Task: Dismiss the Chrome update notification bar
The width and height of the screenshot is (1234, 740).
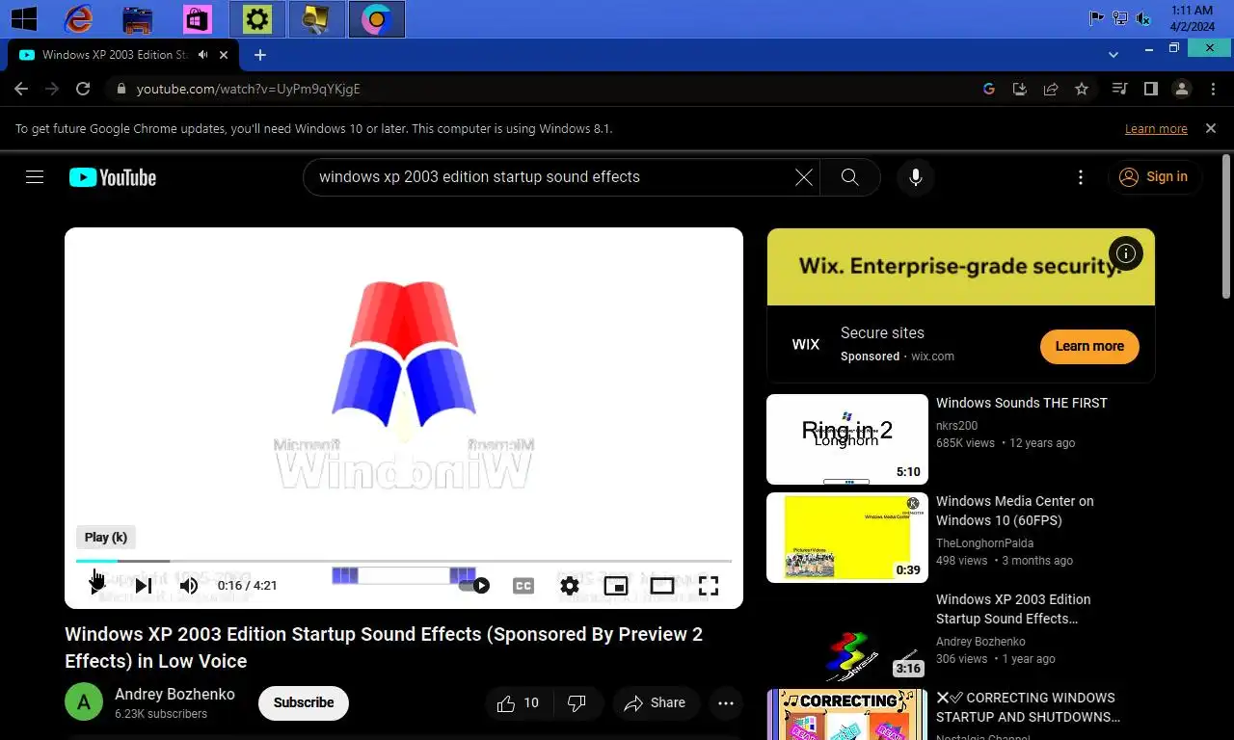Action: (x=1211, y=128)
